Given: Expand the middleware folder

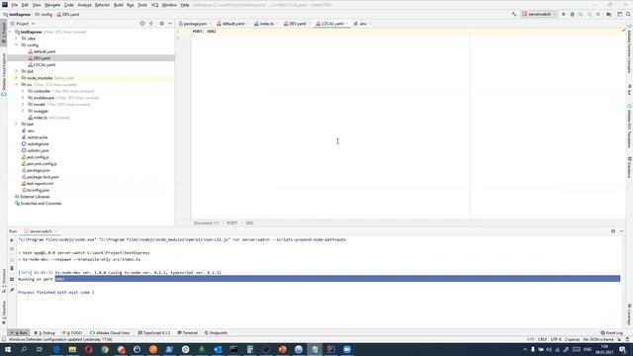Looking at the screenshot, I should pos(23,98).
